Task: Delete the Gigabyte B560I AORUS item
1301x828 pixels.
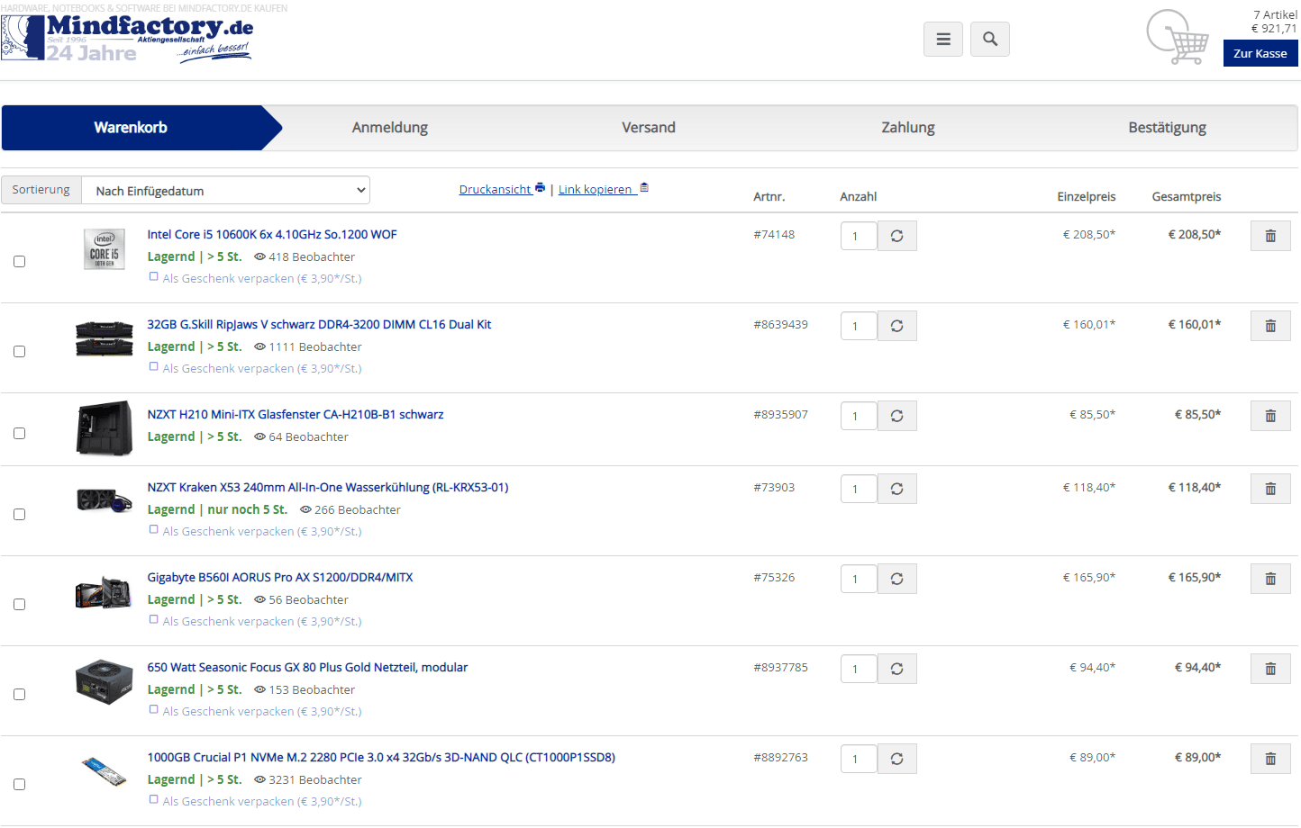Action: point(1270,579)
